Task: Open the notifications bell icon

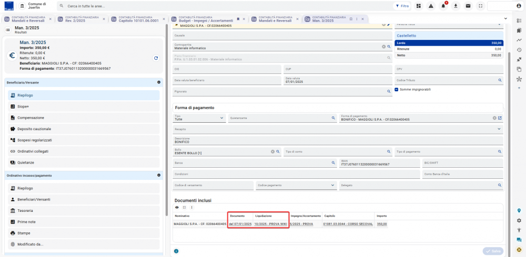Action: 443,6
